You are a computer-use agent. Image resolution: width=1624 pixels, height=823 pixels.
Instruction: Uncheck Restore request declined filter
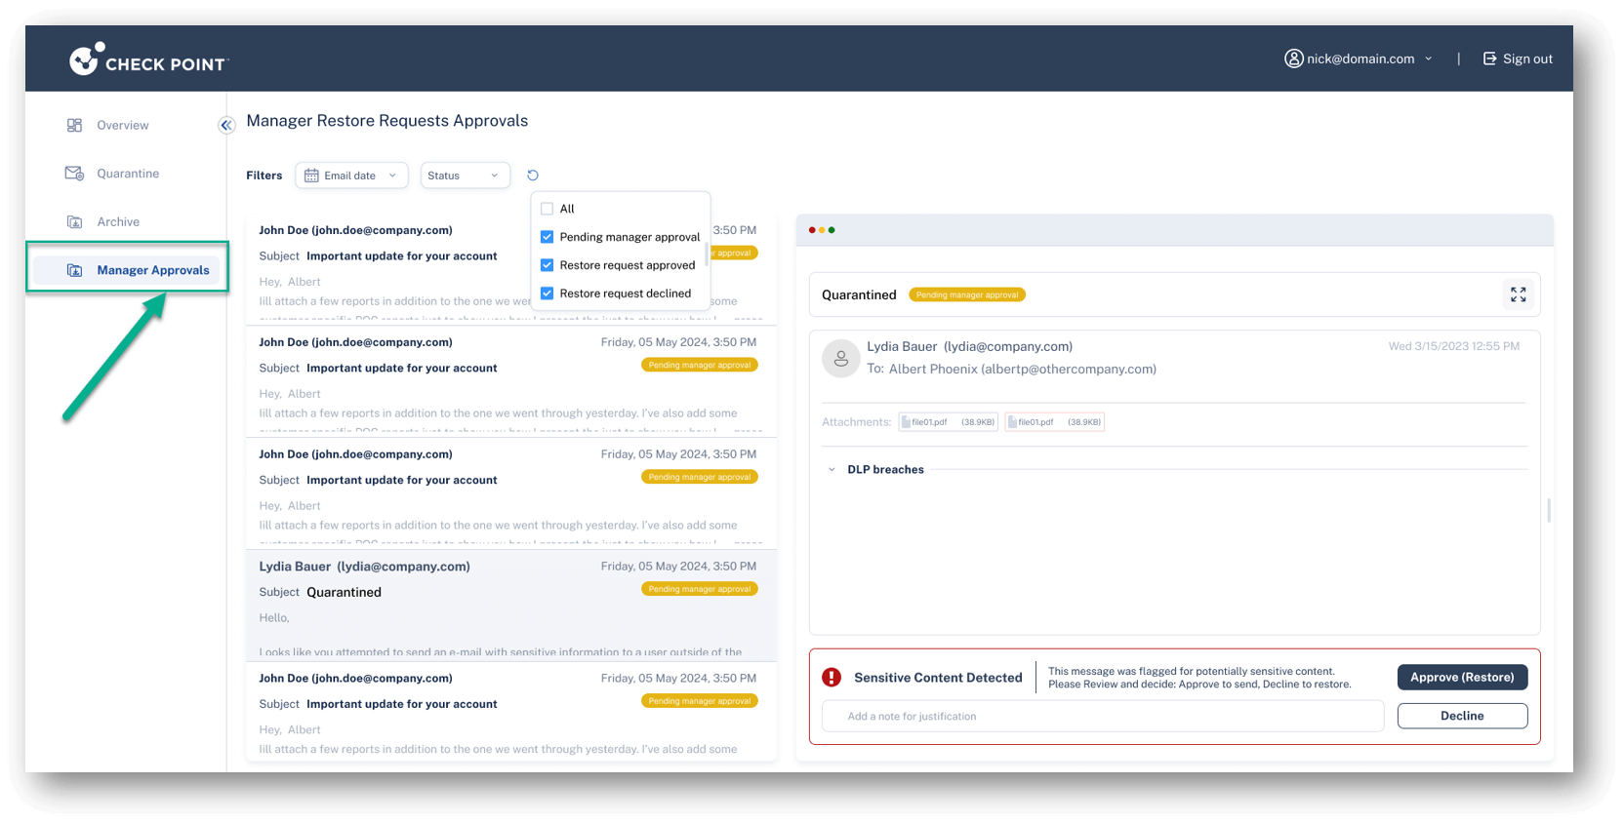point(547,294)
